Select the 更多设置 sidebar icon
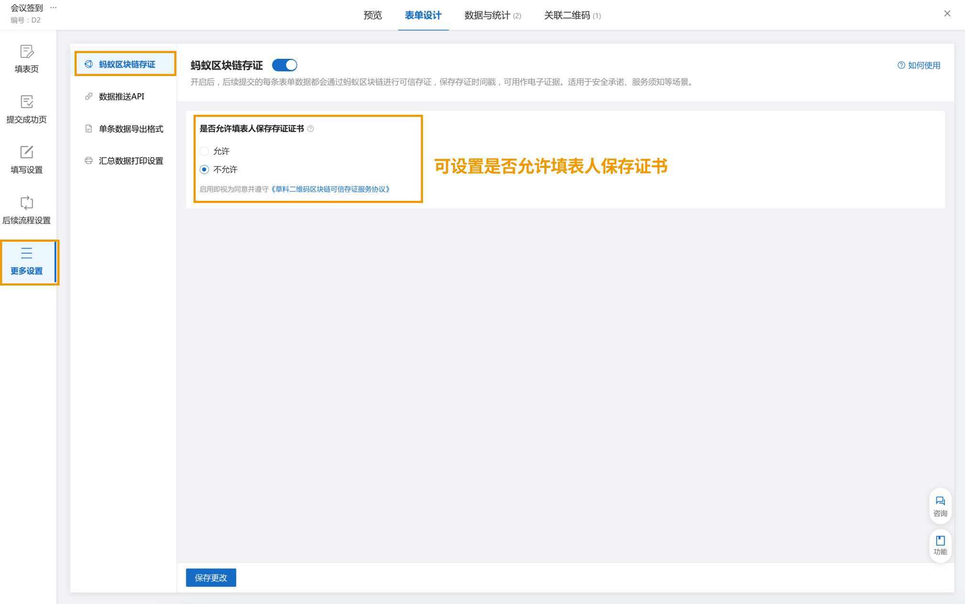 point(27,253)
